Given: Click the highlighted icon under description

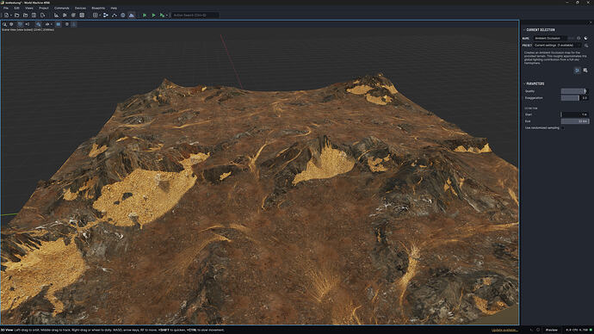Looking at the screenshot, I should point(578,71).
